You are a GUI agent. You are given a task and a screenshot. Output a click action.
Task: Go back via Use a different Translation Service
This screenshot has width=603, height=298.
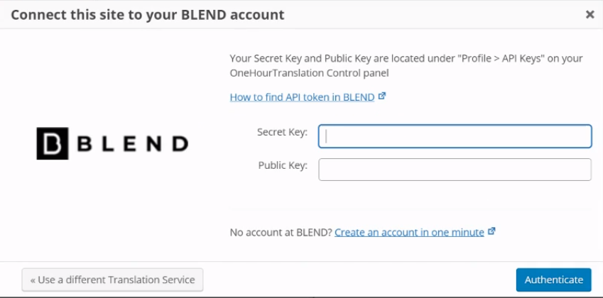click(x=112, y=280)
